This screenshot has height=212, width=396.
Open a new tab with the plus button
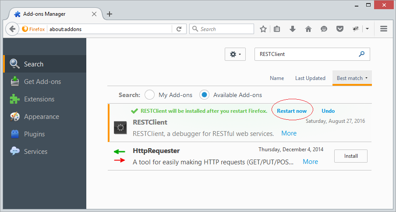click(110, 14)
